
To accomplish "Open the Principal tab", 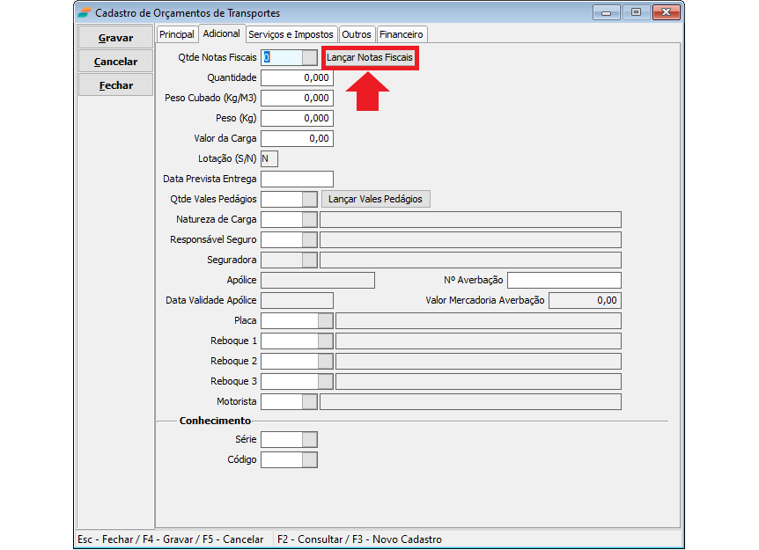I will [176, 34].
